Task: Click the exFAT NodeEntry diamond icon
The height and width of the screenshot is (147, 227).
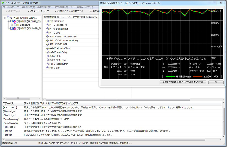Action: tap(48, 52)
